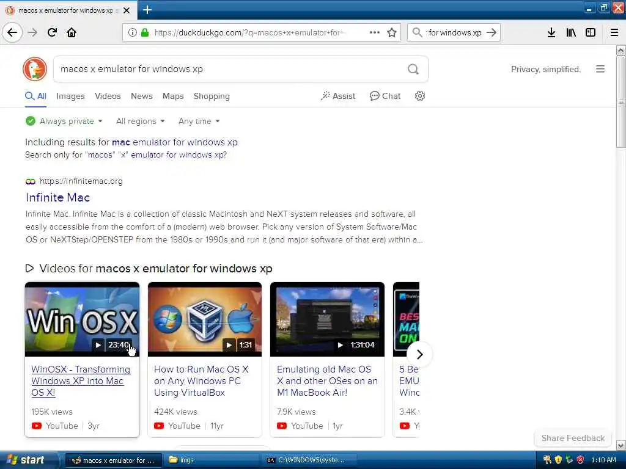Viewport: 626px width, 469px height.
Task: Switch to the imgs folder taskbar item
Action: pos(212,460)
